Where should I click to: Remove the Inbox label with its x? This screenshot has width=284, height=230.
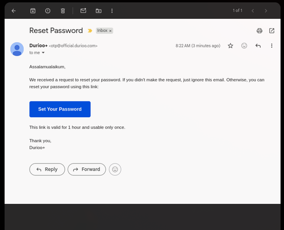(110, 31)
